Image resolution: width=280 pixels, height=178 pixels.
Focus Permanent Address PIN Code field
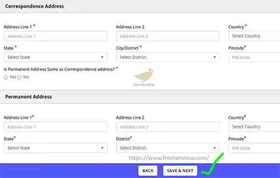[254, 148]
